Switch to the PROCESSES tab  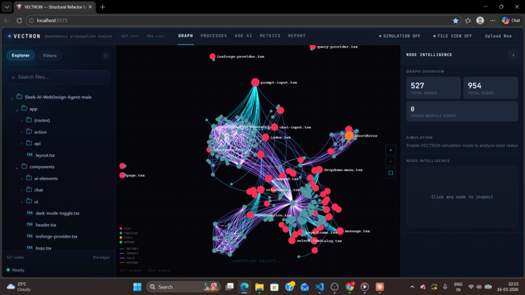(214, 36)
